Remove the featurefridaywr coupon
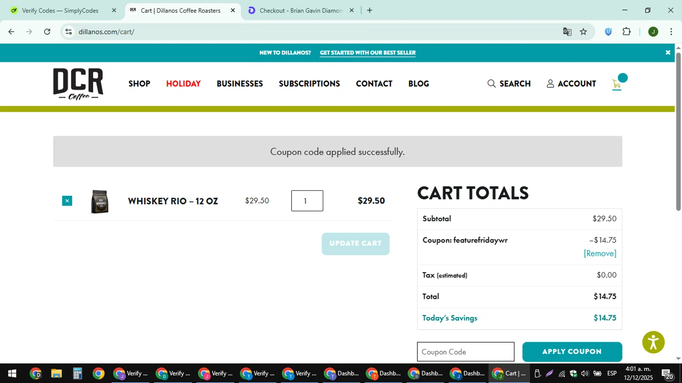The width and height of the screenshot is (682, 383). point(600,254)
